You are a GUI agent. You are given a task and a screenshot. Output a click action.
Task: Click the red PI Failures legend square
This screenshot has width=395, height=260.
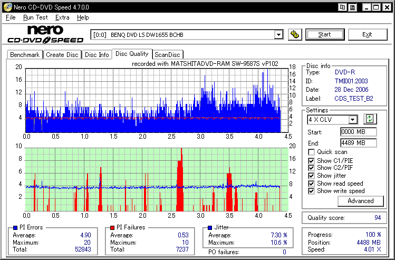click(x=112, y=227)
